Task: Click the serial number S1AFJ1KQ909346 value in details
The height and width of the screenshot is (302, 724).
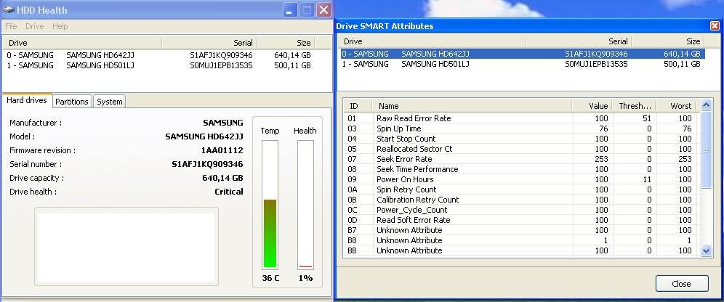Action: point(207,164)
